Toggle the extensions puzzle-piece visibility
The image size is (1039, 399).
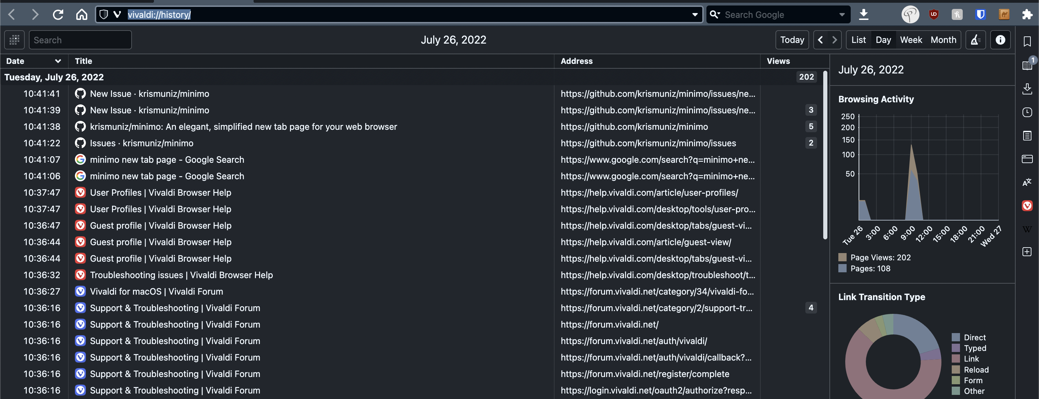(1027, 15)
